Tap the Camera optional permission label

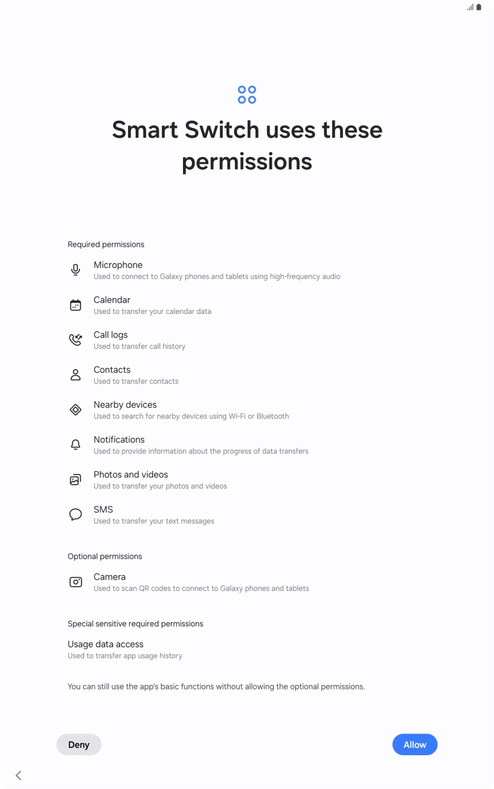coord(109,577)
